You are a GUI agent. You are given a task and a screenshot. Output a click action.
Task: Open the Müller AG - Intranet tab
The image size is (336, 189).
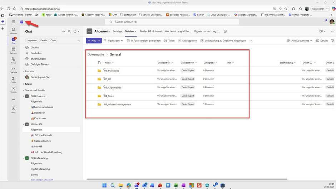151,31
